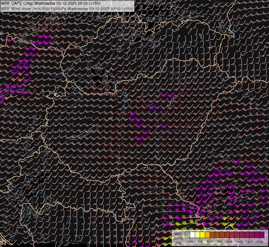Click the 1100 legend value label
Screen dimensions: 269x247
coord(239,242)
